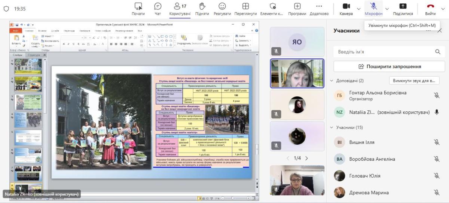Open the Користувачі participants tab

(180, 9)
